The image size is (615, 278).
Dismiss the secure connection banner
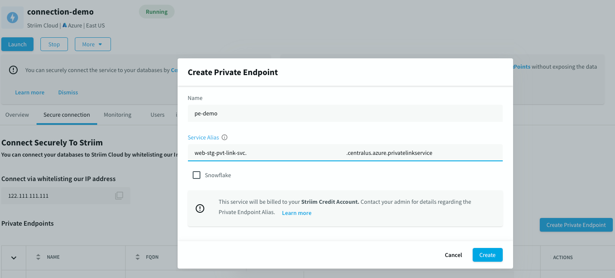tap(68, 92)
